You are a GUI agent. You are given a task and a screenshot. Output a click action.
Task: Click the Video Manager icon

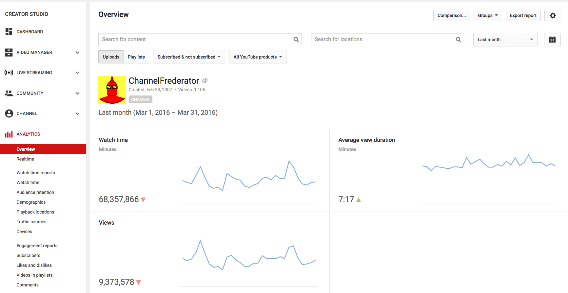click(x=9, y=52)
